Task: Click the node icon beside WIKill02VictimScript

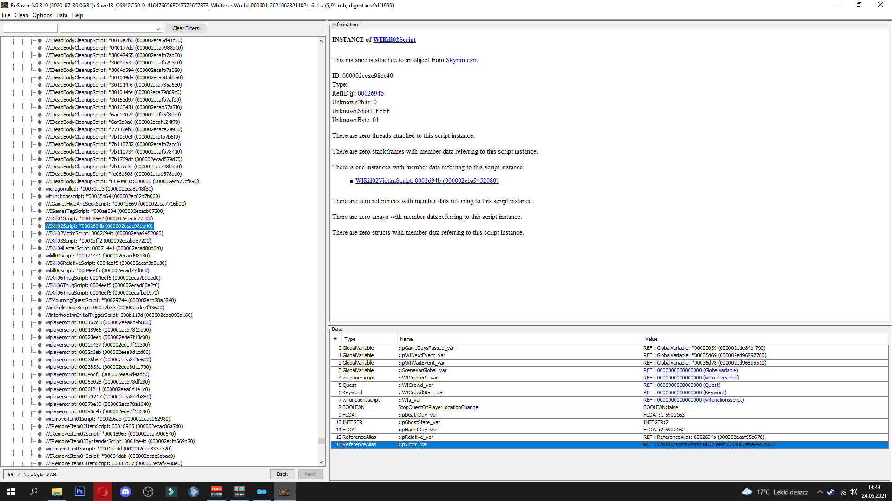Action: point(40,233)
